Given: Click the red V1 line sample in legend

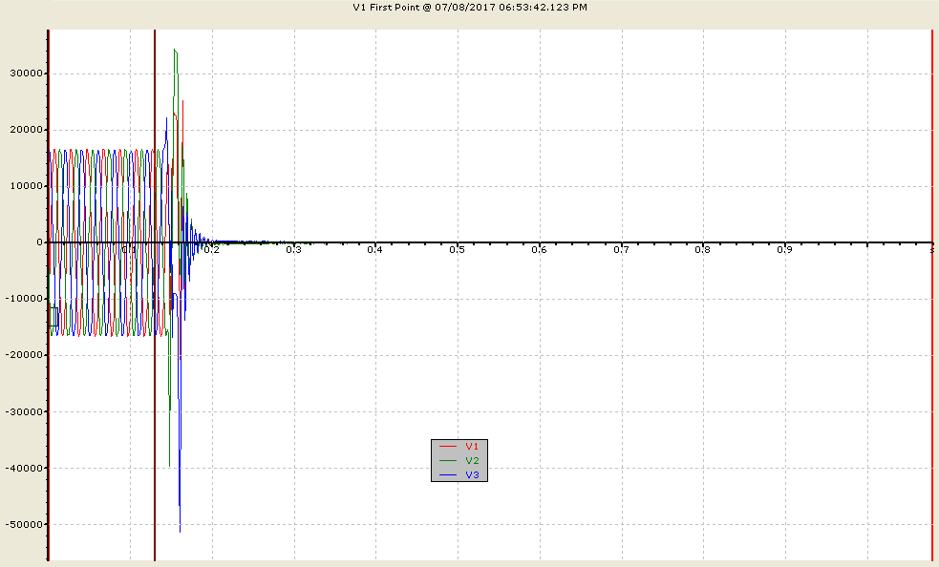Looking at the screenshot, I should click(x=449, y=447).
